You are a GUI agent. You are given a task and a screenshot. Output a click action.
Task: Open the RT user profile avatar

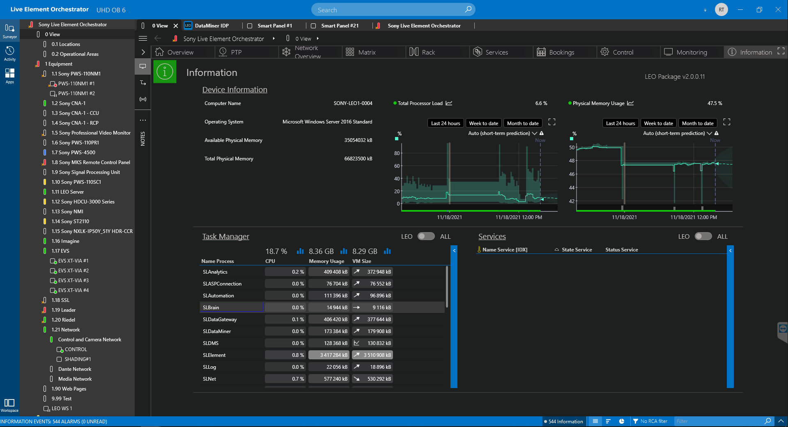point(721,9)
